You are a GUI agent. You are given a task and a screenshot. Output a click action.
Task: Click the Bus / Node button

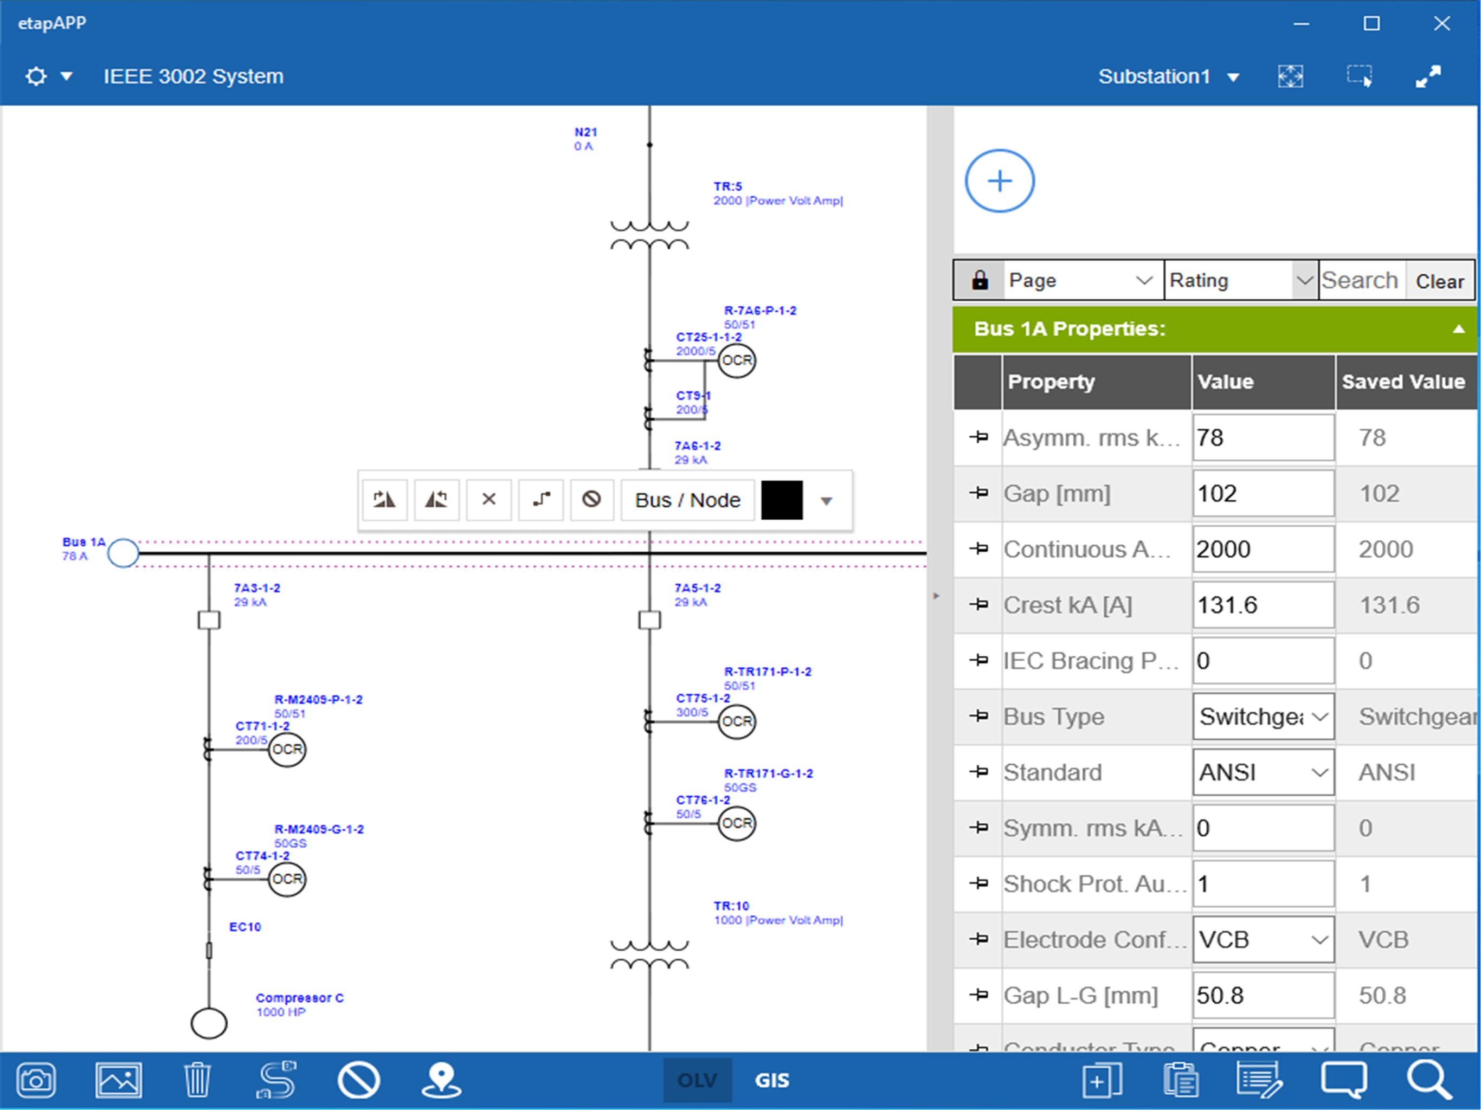click(687, 500)
